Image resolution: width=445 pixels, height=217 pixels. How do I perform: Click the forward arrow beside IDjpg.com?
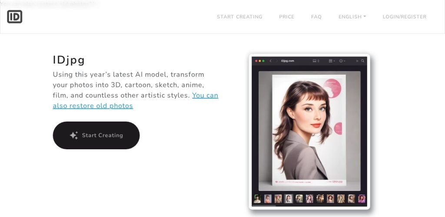click(x=276, y=61)
